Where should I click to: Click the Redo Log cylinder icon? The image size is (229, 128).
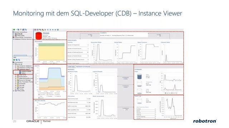point(140,101)
